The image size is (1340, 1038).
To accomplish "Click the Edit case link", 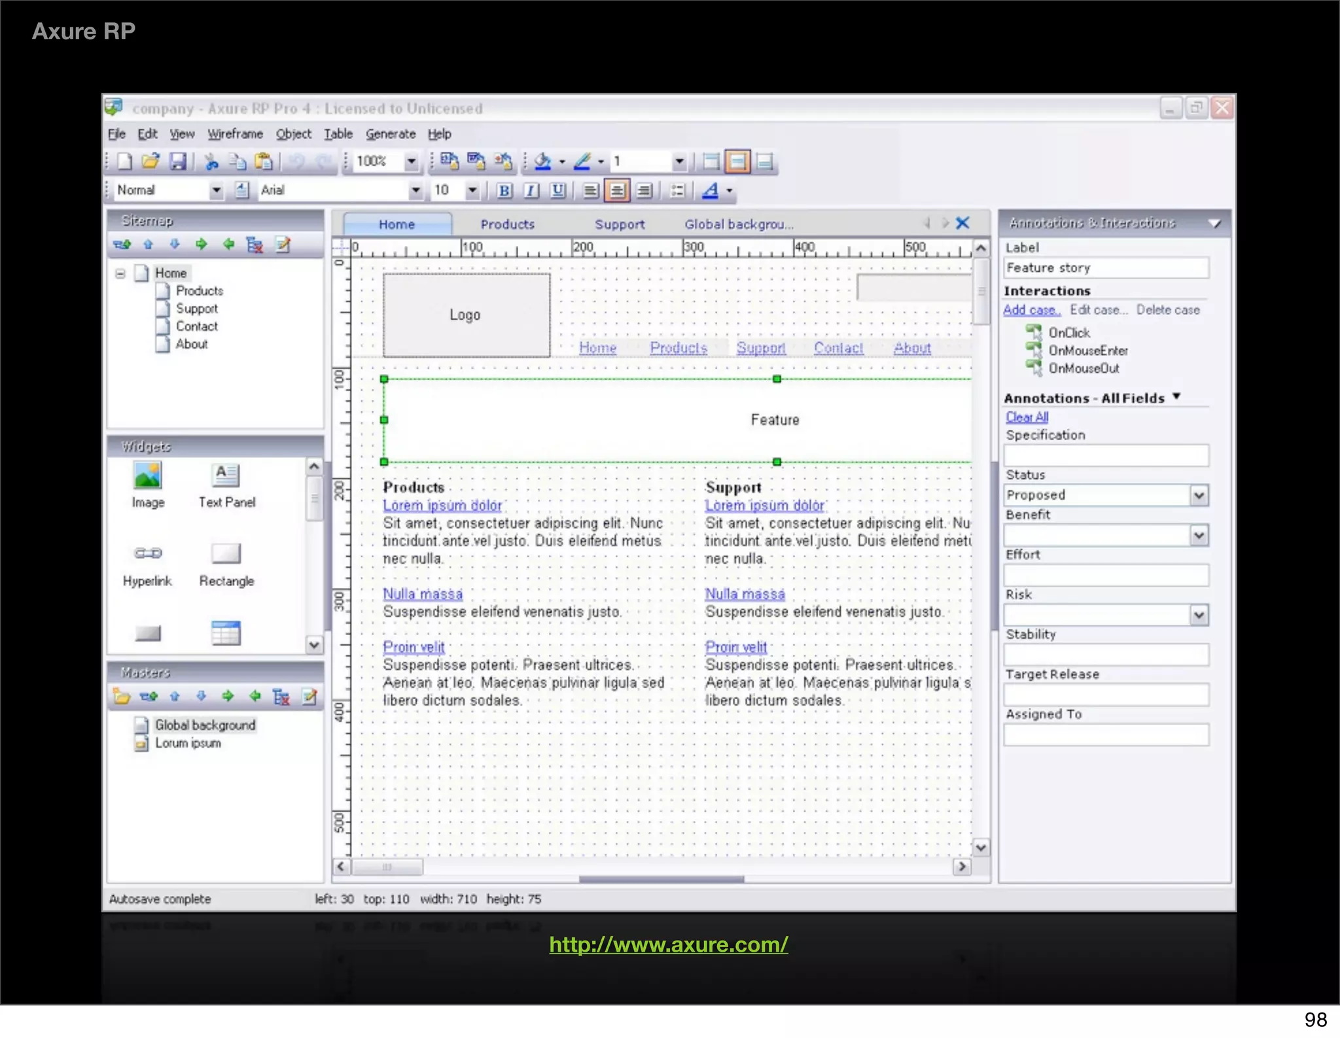I will tap(1099, 310).
